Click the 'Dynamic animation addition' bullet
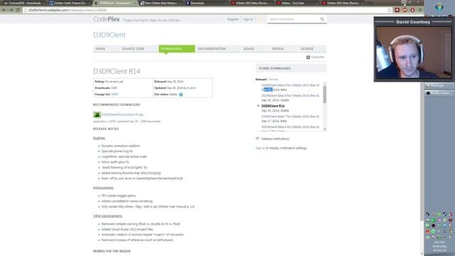The height and width of the screenshot is (256, 455). tap(121, 146)
